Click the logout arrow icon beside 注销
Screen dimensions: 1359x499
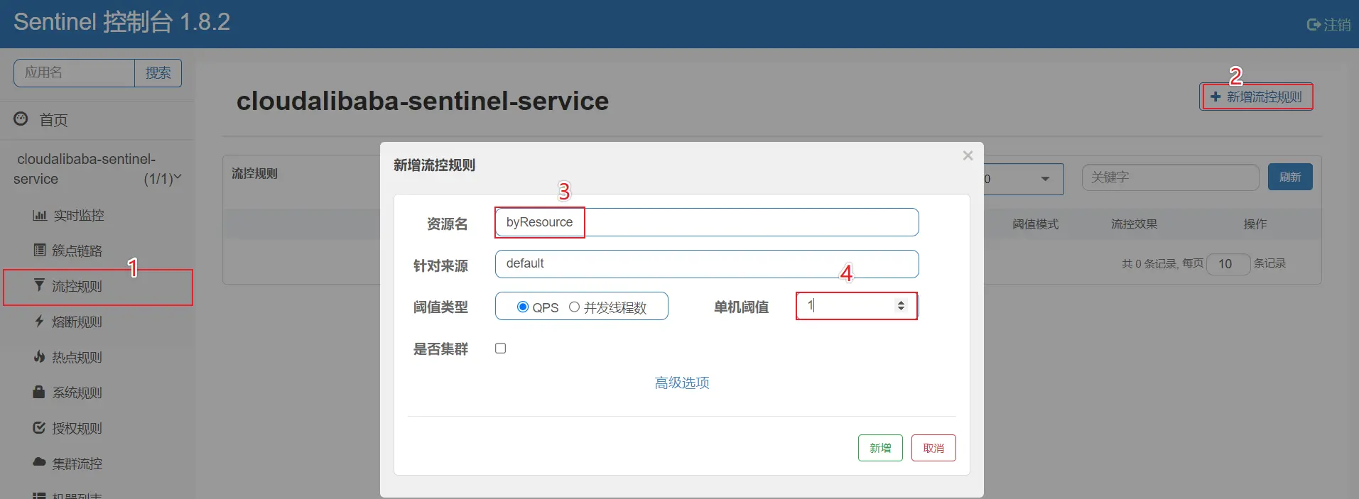[x=1314, y=25]
